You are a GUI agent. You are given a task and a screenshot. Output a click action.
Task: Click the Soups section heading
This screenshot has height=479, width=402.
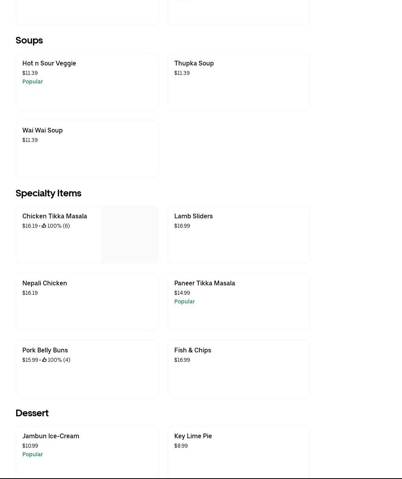(x=29, y=40)
